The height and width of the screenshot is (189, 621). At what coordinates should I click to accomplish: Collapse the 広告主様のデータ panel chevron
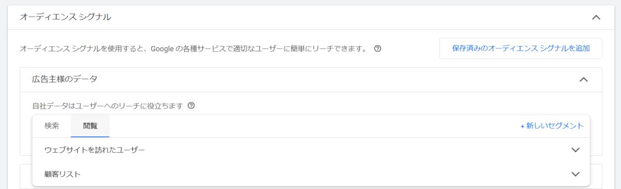pos(583,80)
